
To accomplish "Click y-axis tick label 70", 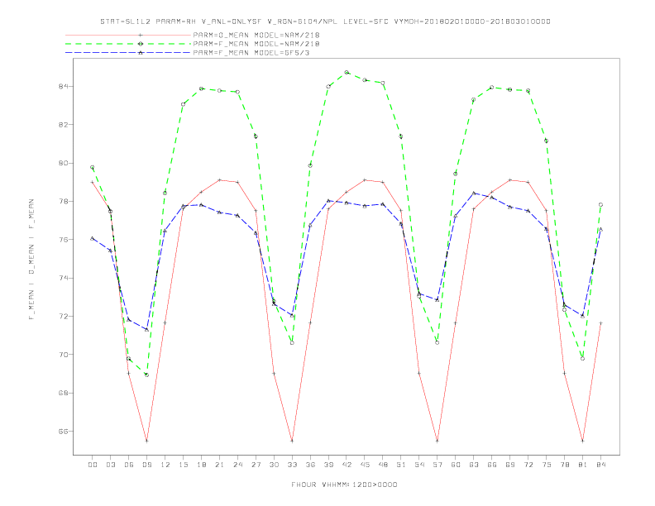I will coord(63,355).
